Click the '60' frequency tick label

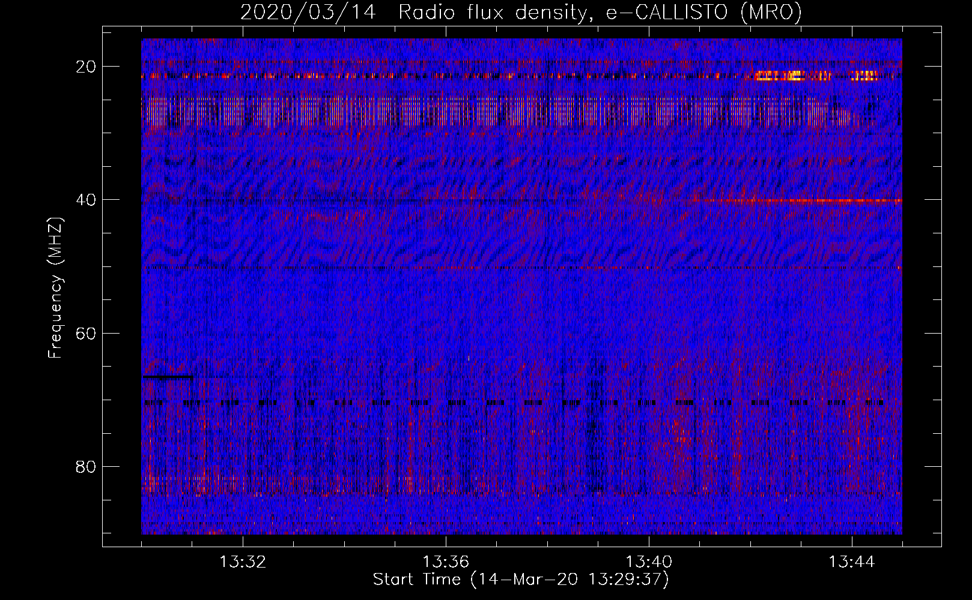tap(86, 333)
